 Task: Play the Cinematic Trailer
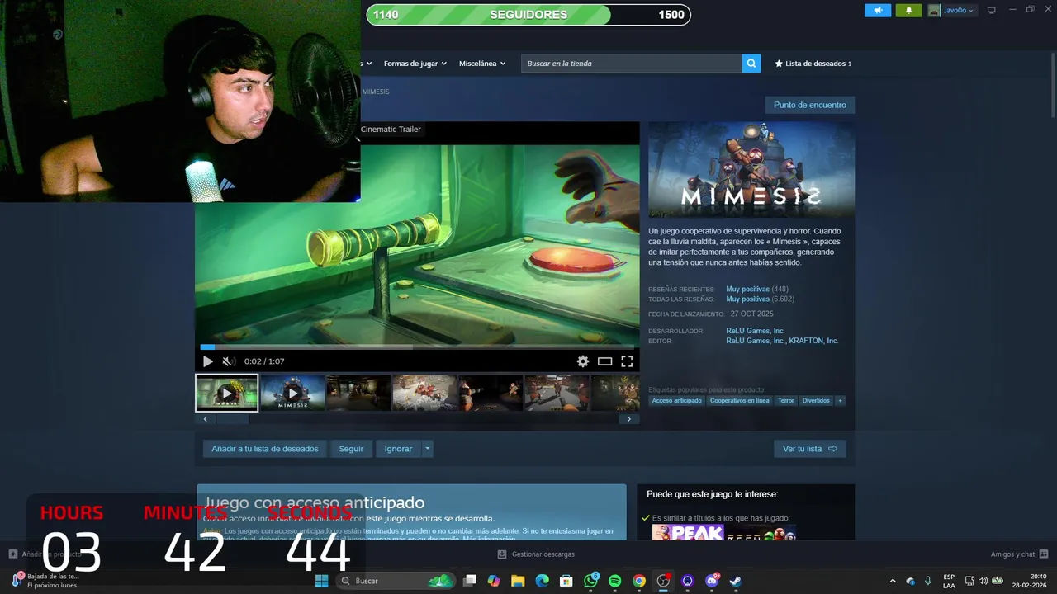pos(207,361)
